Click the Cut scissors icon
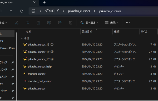Image resolution: width=158 pixels, height=101 pixels. (x=17, y=23)
